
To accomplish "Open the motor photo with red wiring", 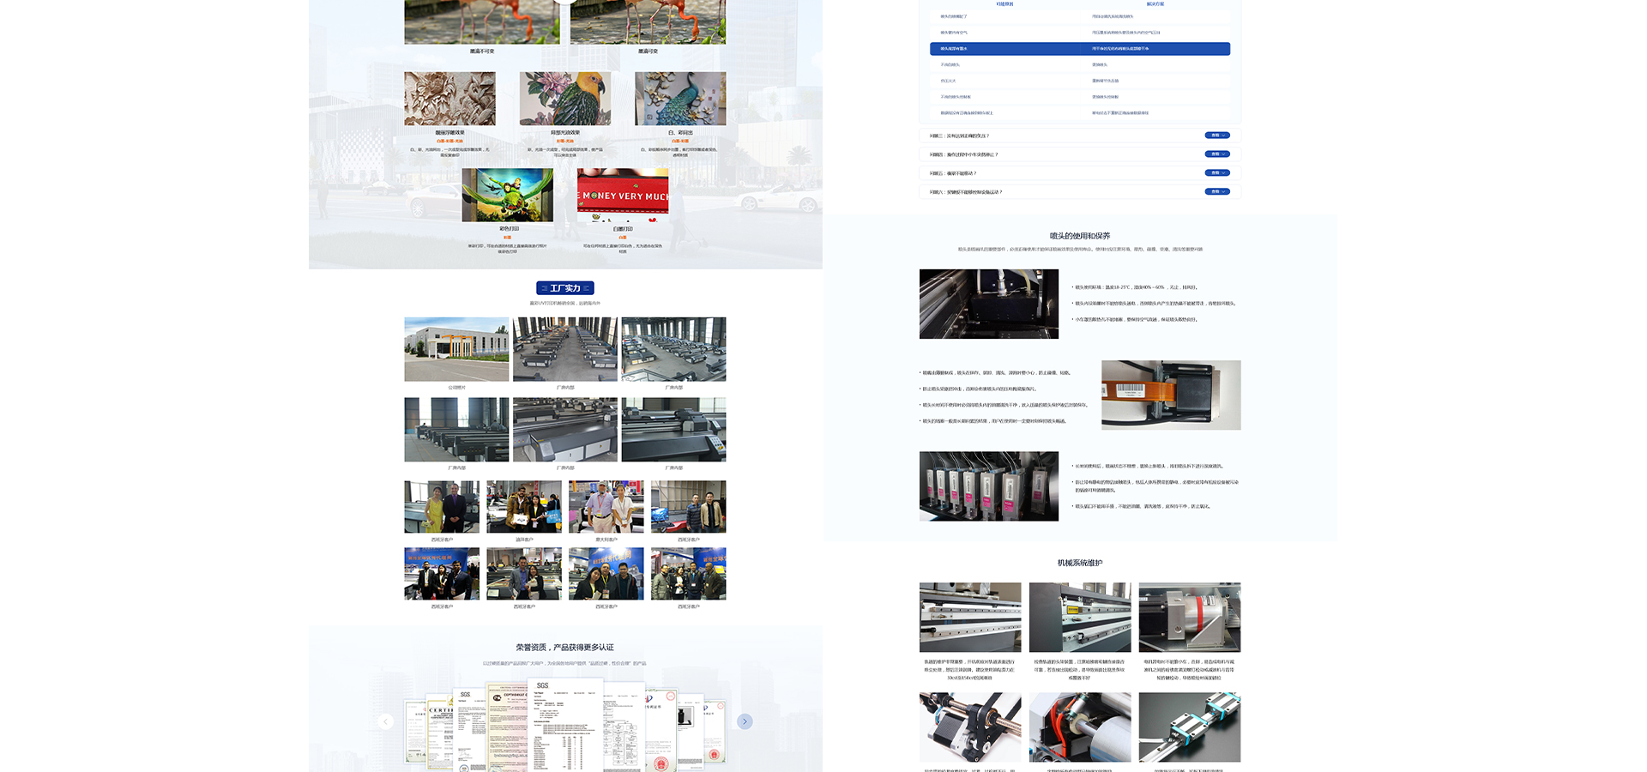I will 1080,727.
